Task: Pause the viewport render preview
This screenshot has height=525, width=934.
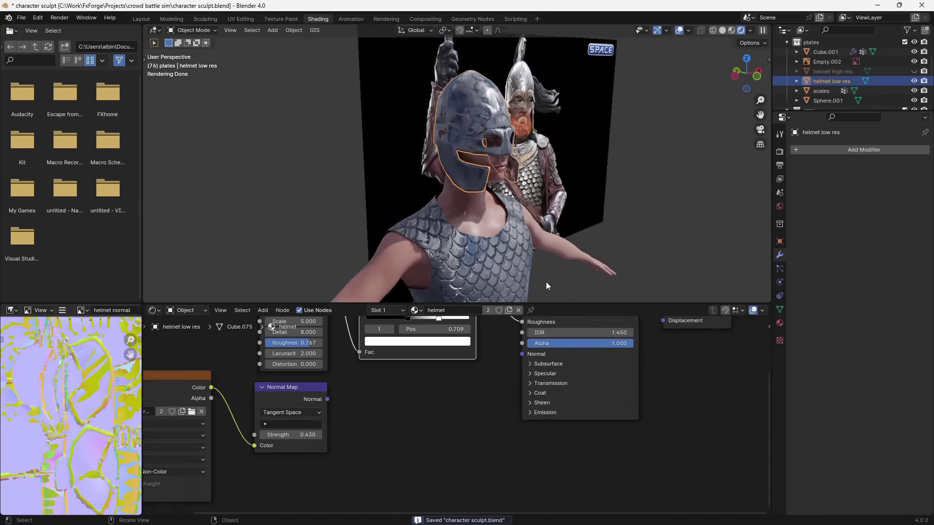Action: coord(763,30)
